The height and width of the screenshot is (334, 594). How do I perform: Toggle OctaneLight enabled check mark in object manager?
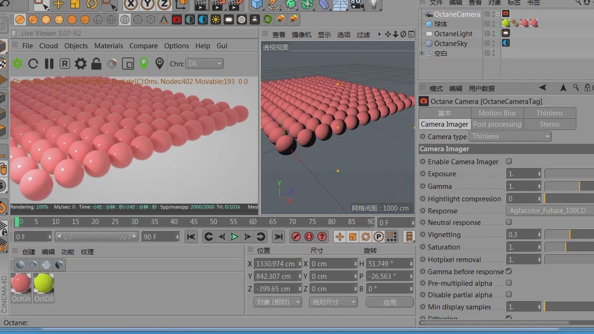tap(497, 33)
